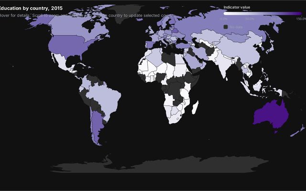Pick Ukraine on the map
Screen dimensions: 306x191
pos(178,35)
